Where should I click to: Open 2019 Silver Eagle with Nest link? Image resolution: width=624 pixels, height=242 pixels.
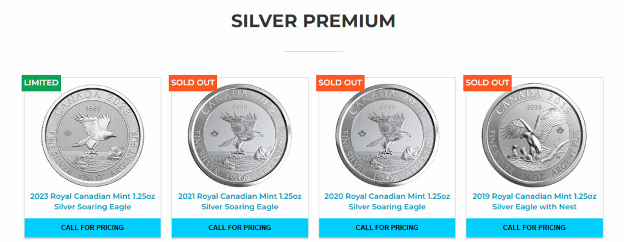tap(534, 201)
